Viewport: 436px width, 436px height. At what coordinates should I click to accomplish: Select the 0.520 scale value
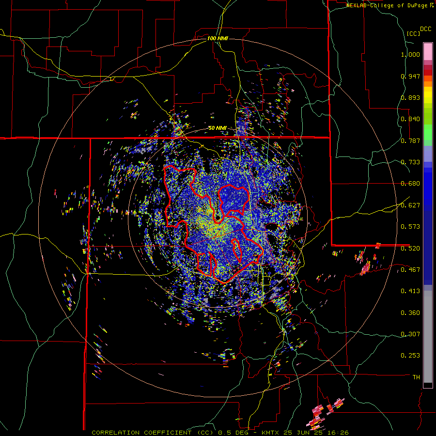[x=410, y=249]
